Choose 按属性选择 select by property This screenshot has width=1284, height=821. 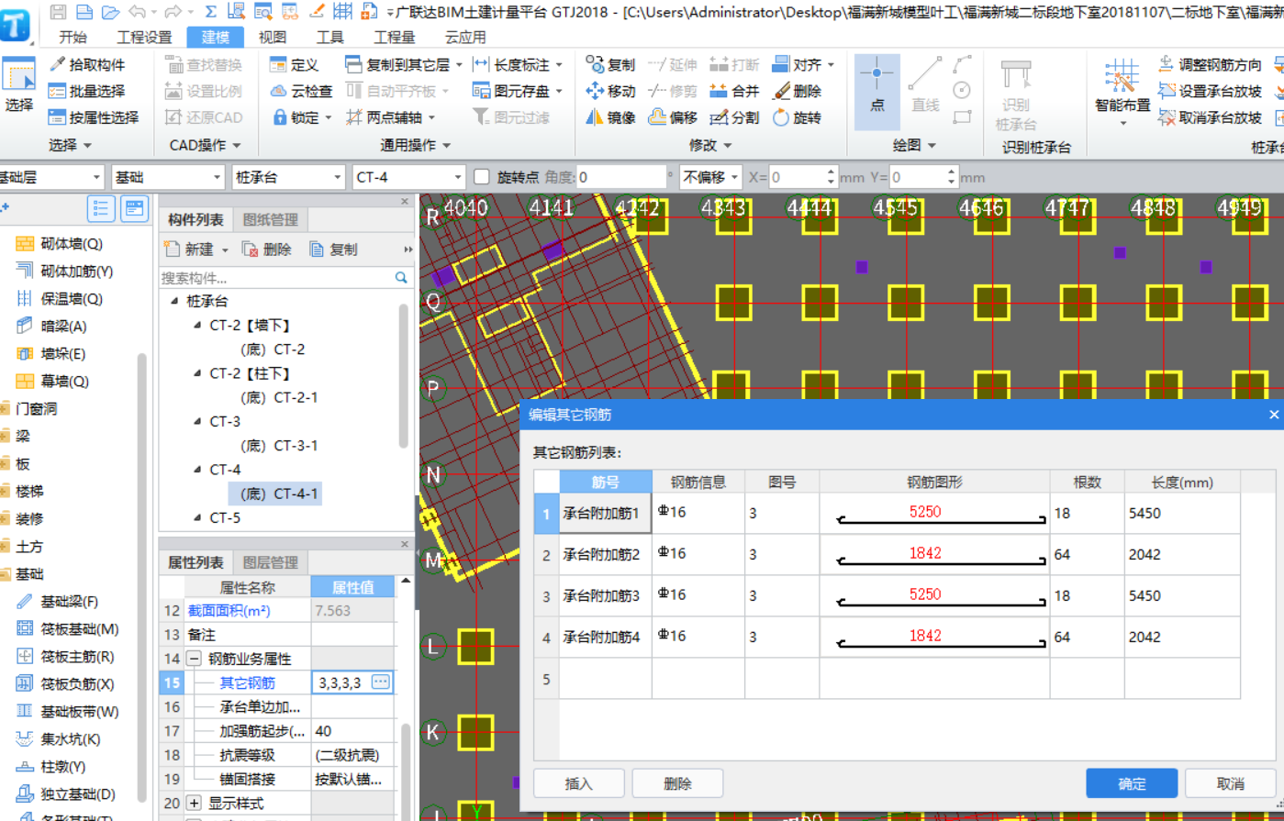tap(93, 117)
